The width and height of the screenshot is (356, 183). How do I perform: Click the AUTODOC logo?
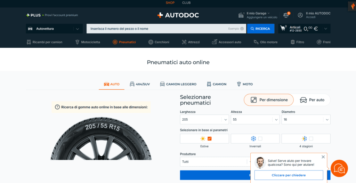coord(178,15)
